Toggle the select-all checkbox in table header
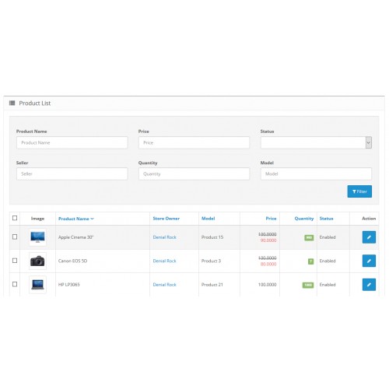The width and height of the screenshot is (389, 389). pyautogui.click(x=15, y=218)
